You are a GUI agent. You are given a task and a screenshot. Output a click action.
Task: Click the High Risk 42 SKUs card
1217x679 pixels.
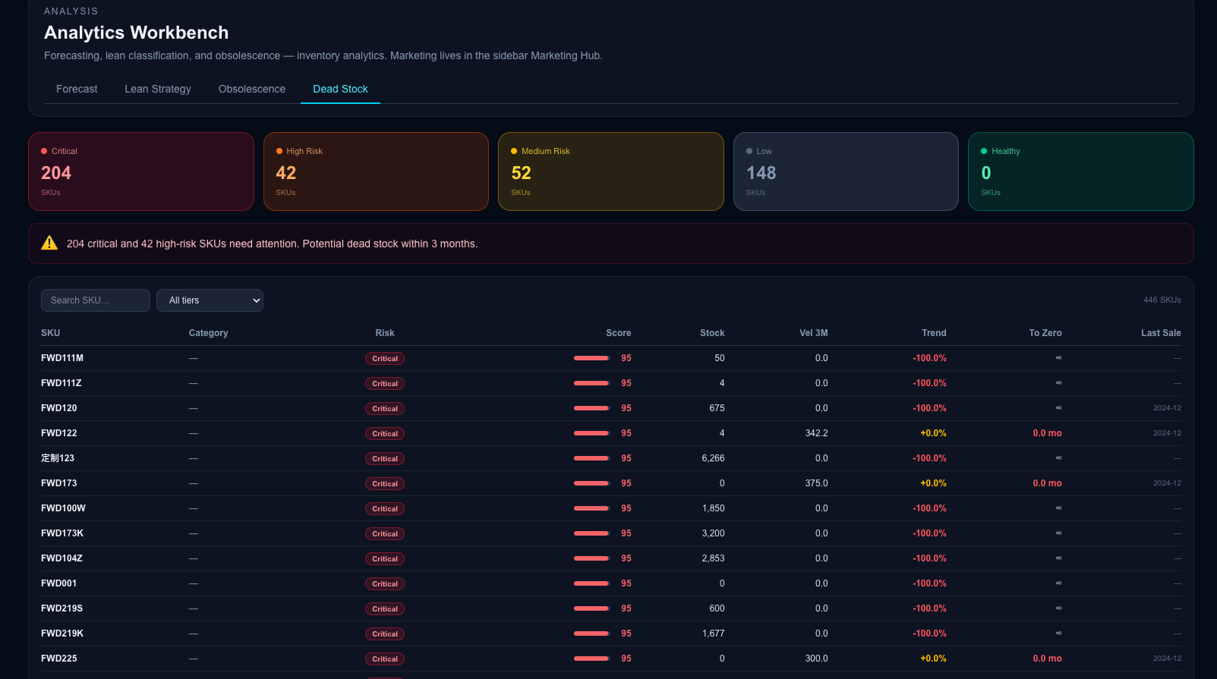(x=376, y=171)
